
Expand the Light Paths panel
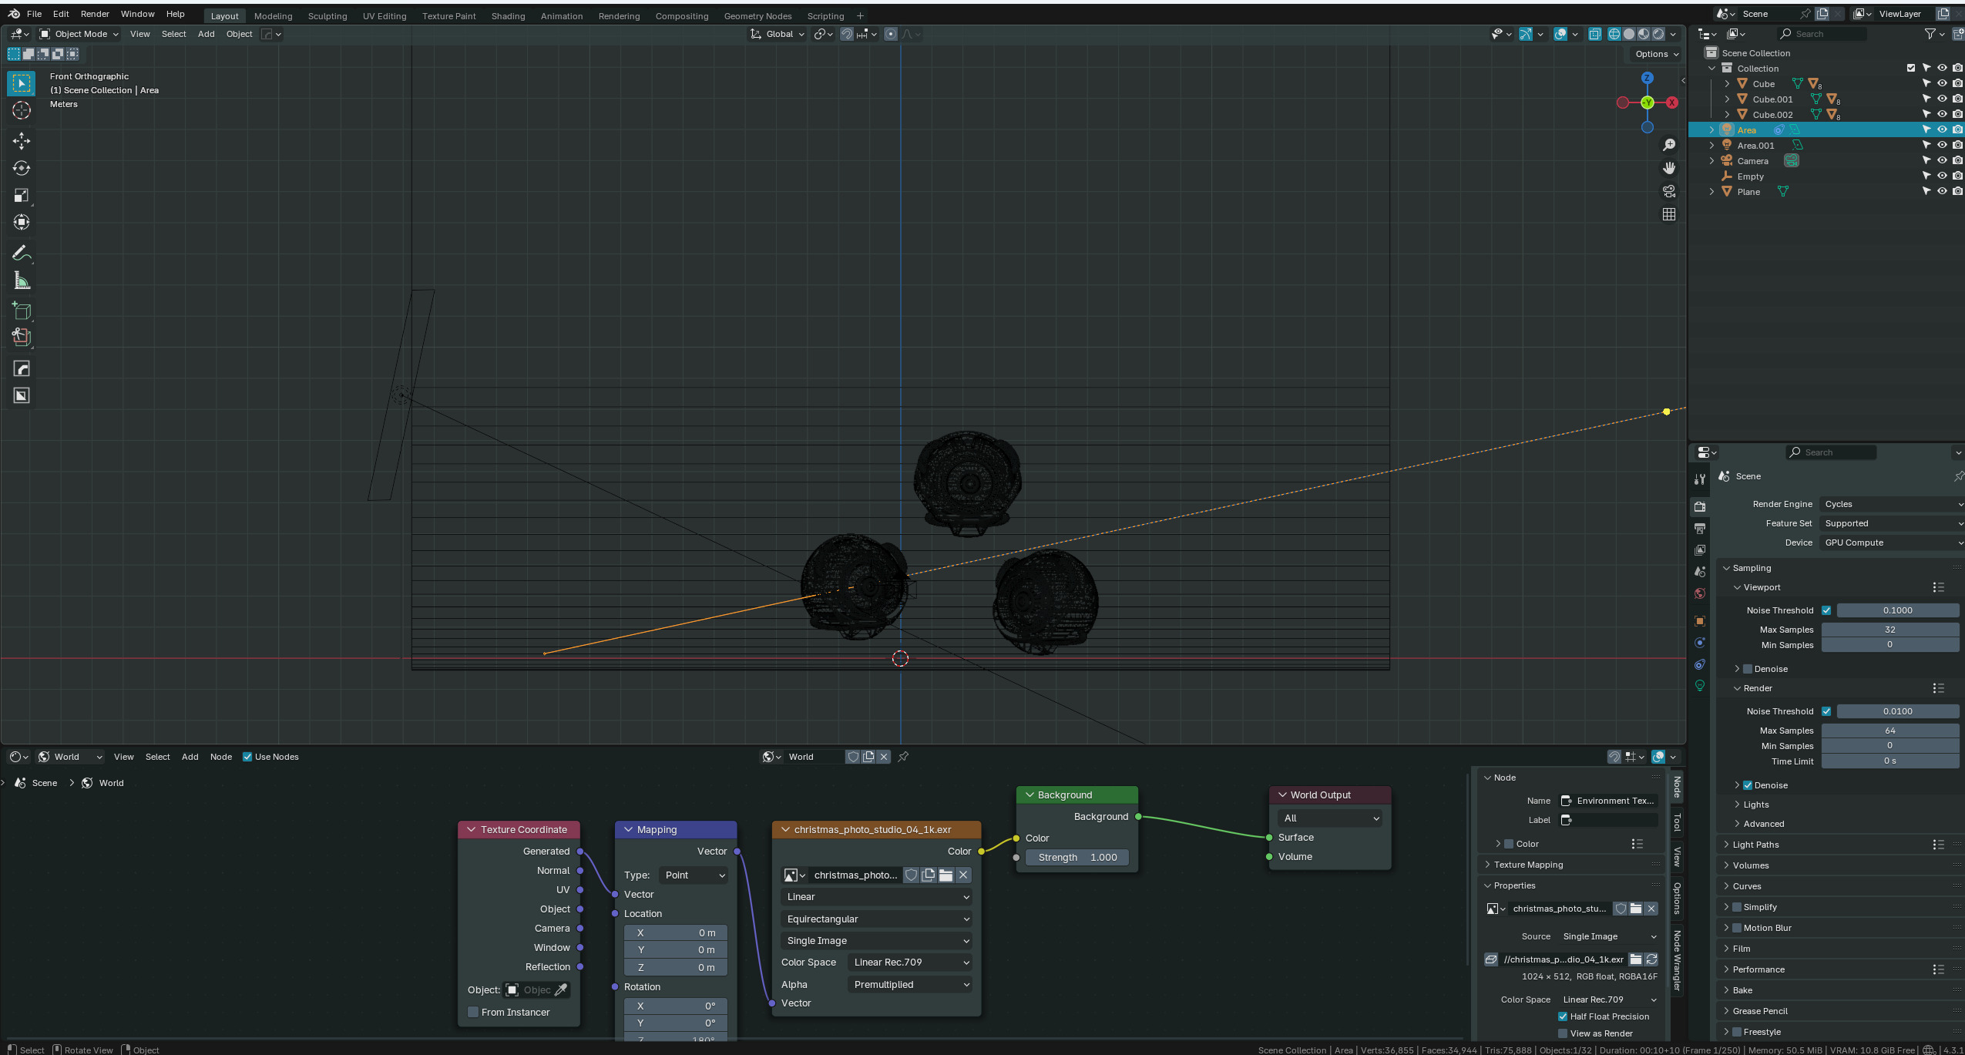pyautogui.click(x=1756, y=845)
